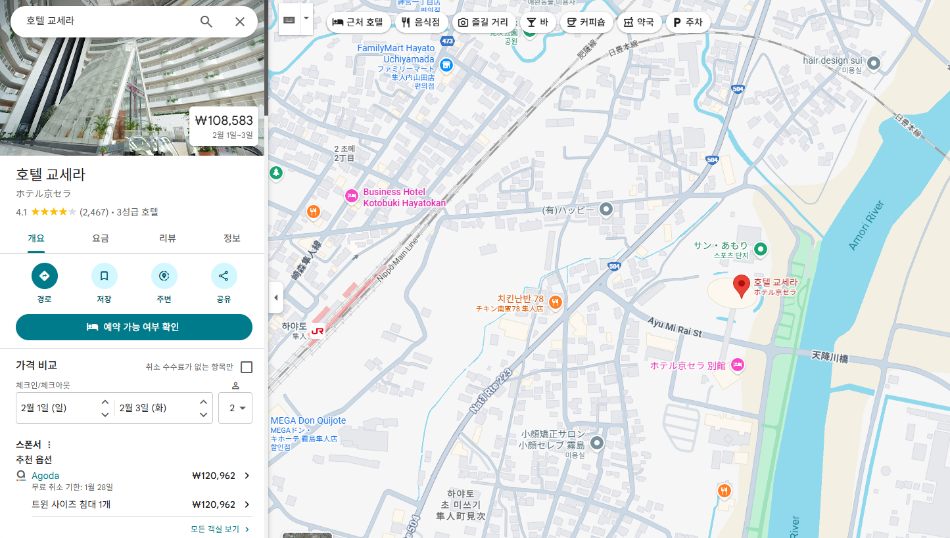Click 모든 객실 보기 link

click(x=220, y=529)
